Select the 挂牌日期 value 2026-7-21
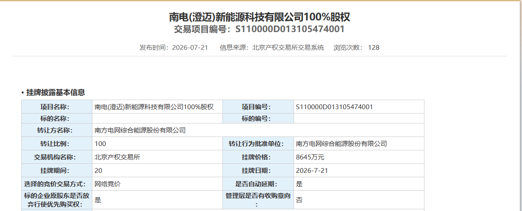Image resolution: width=522 pixels, height=211 pixels. [x=312, y=171]
